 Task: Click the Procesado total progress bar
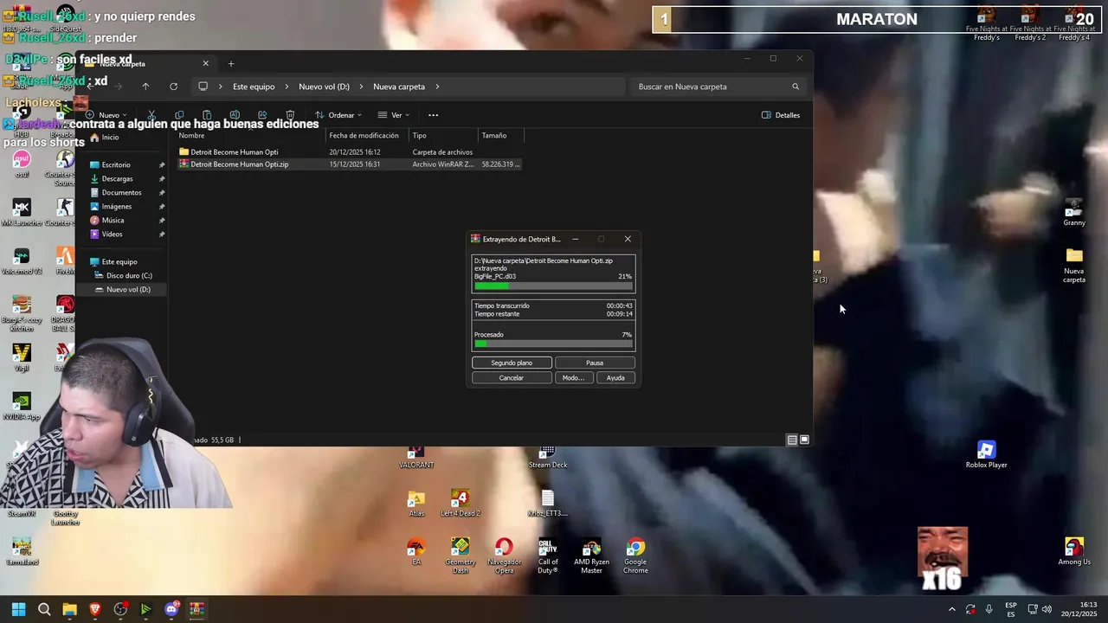pos(553,344)
